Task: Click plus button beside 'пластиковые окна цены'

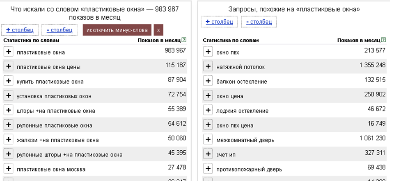Action: point(9,66)
